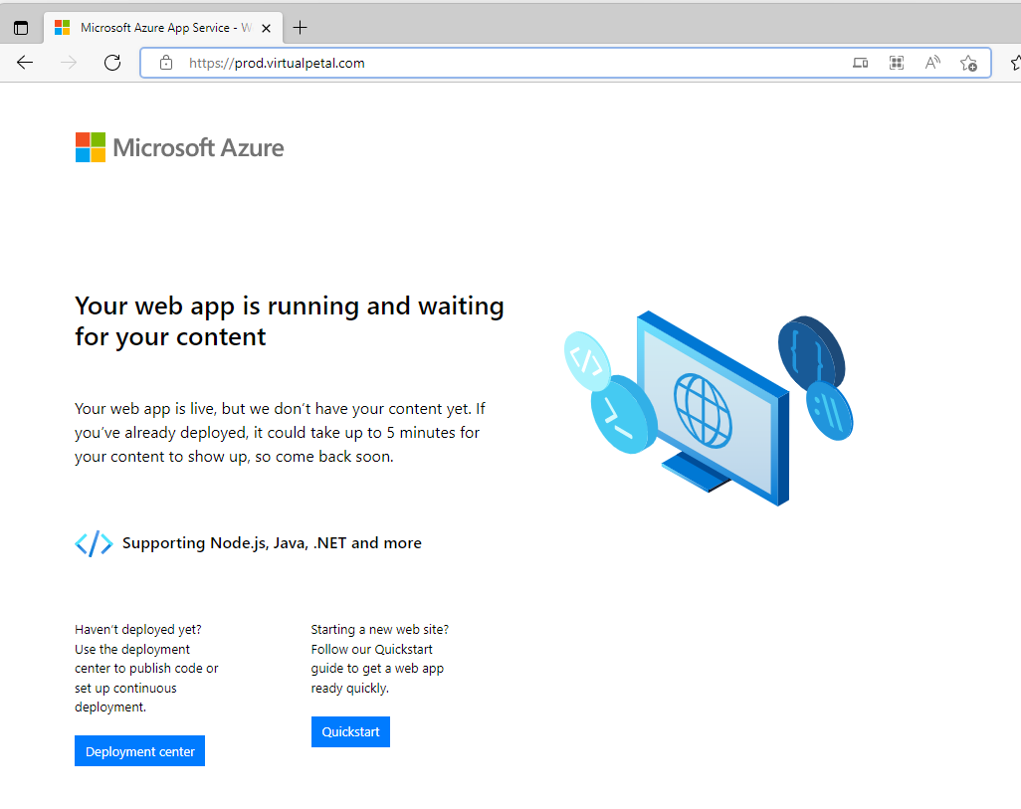Viewport: 1021px width, 809px height.
Task: Click the 'Starting a new web site?' paragraph
Action: (x=379, y=659)
